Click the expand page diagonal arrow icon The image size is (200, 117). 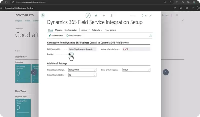tap(151, 15)
